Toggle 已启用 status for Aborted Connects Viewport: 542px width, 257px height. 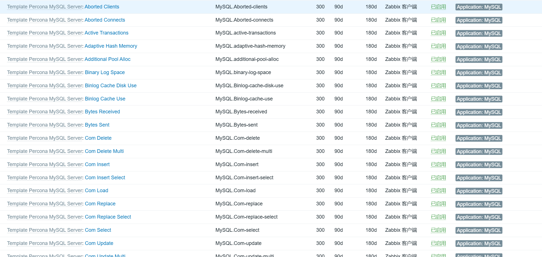(438, 20)
